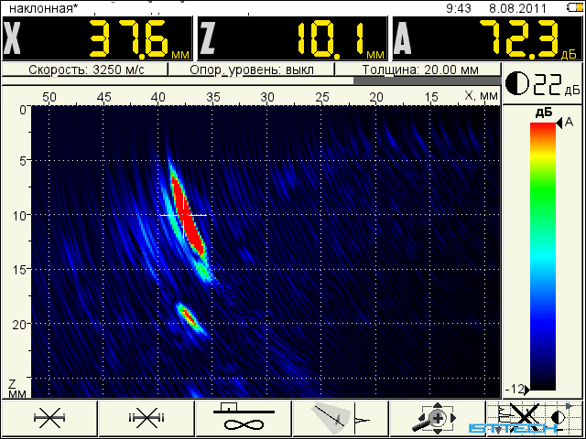Click the X coordinate readout 37.6 мм

[97, 38]
